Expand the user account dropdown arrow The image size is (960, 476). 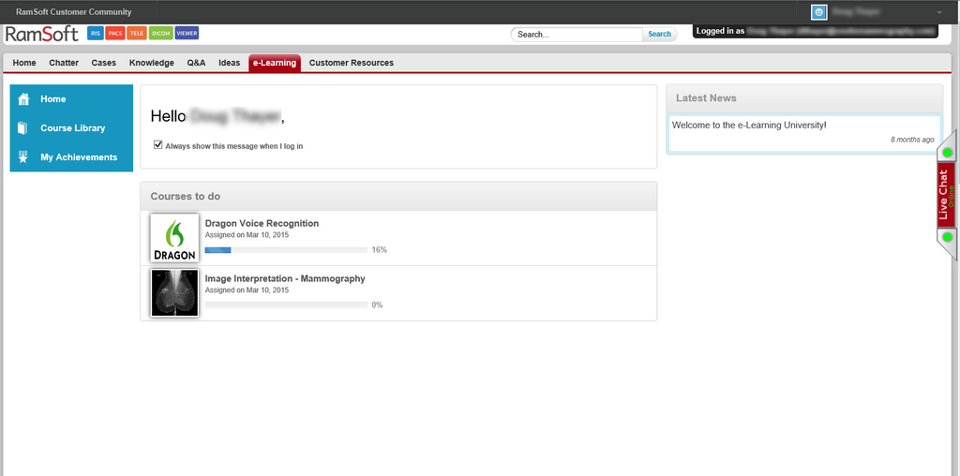(x=939, y=12)
